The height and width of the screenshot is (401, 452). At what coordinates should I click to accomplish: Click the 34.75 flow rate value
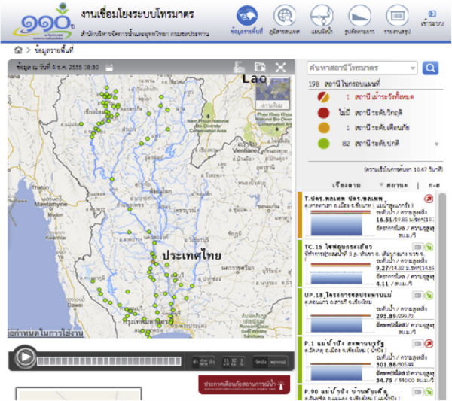click(384, 380)
